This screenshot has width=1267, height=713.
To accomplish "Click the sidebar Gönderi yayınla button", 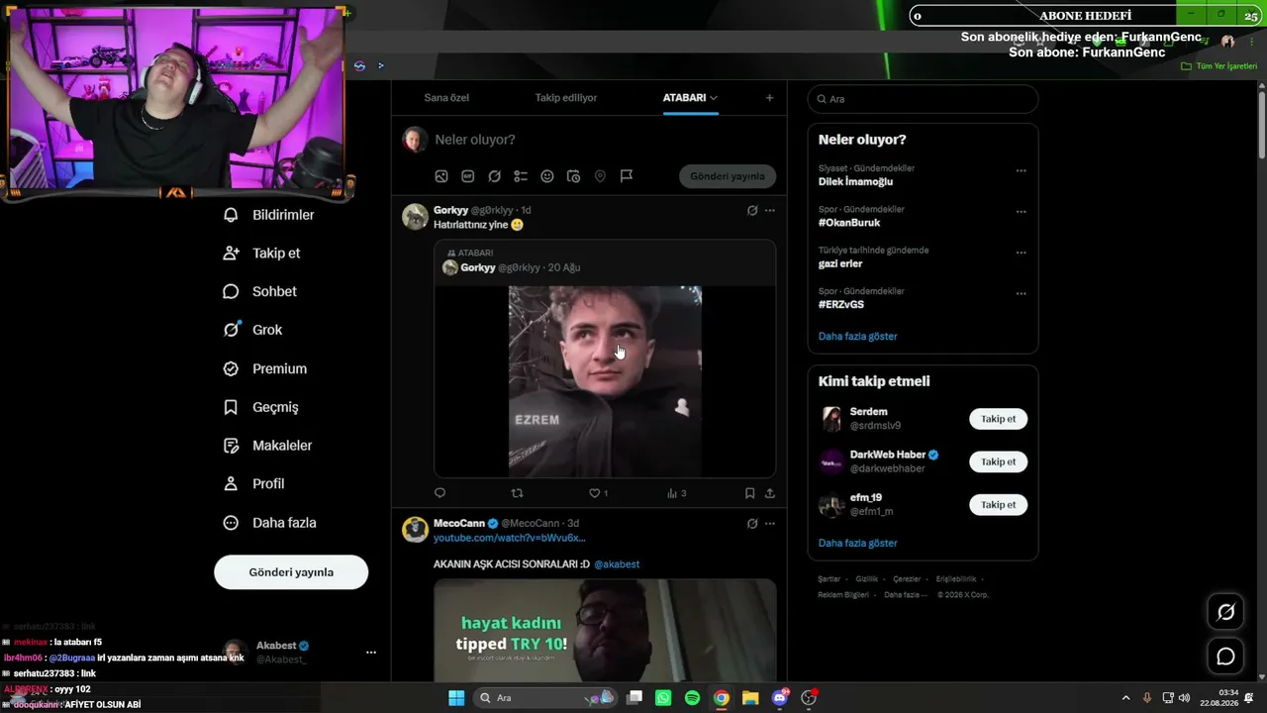I will coord(291,572).
